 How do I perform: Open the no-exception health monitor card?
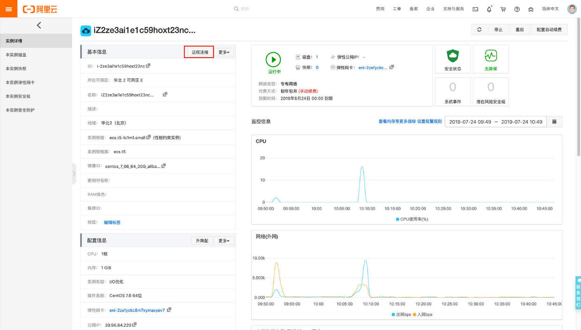click(x=491, y=59)
